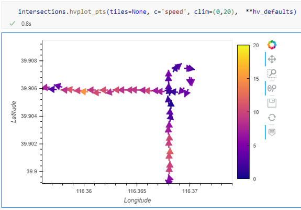Reset the plot view
301x210 pixels.
[272, 118]
